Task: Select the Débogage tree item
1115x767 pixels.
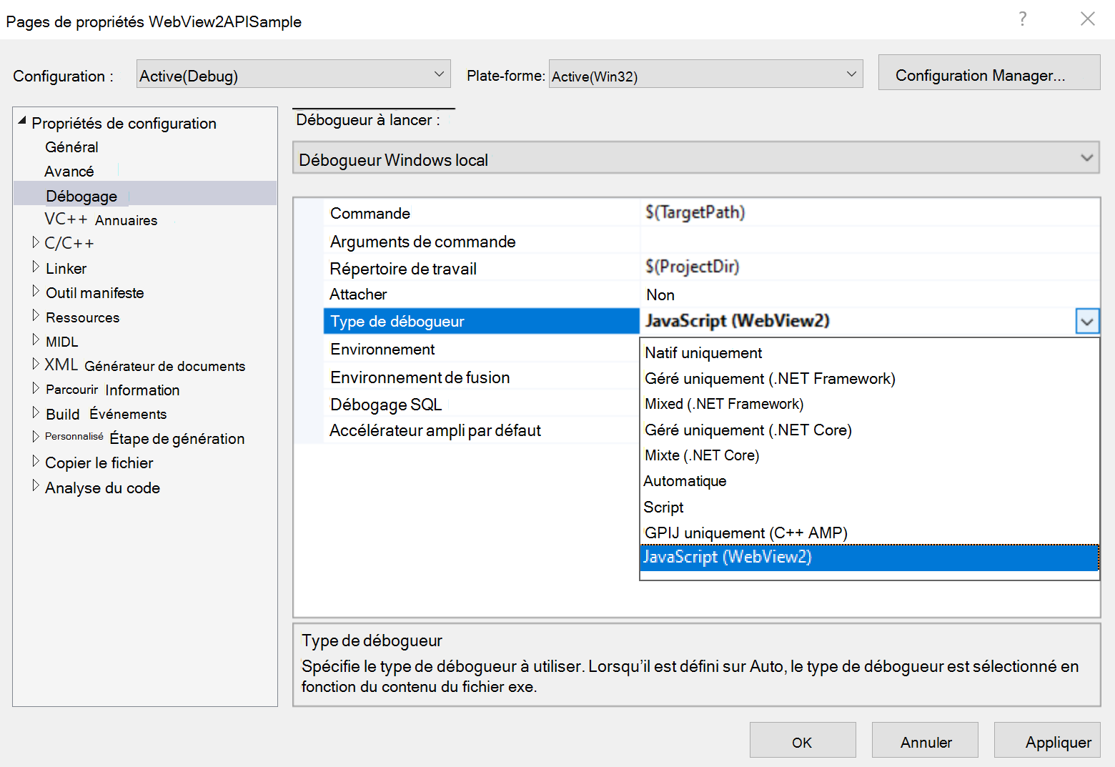Action: [x=81, y=195]
